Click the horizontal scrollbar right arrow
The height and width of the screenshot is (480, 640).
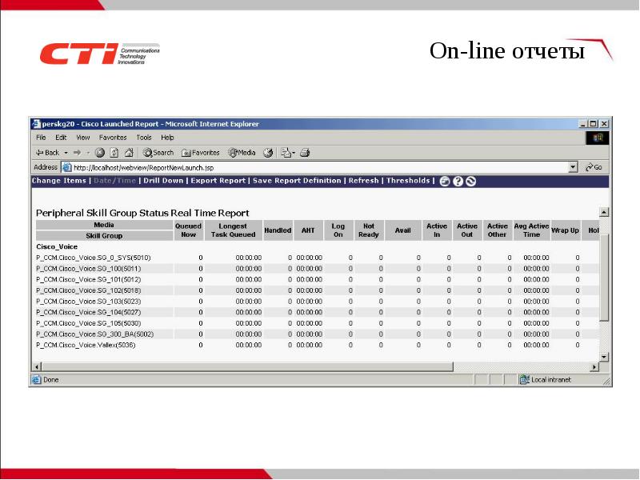tap(594, 366)
